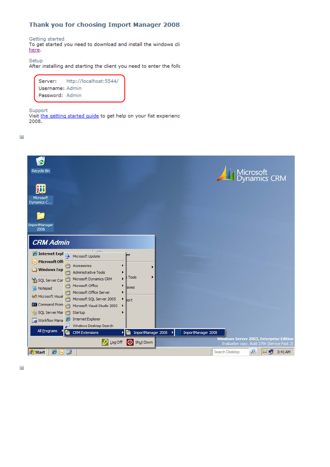Expand the Microsoft Office program group
Screen dimensions: 330x467
94,286
